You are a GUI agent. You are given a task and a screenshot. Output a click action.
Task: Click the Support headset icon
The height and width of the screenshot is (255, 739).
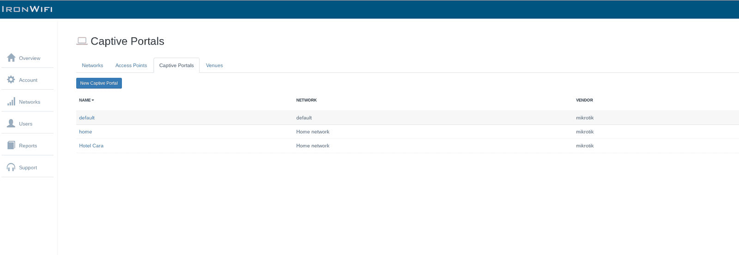click(11, 167)
